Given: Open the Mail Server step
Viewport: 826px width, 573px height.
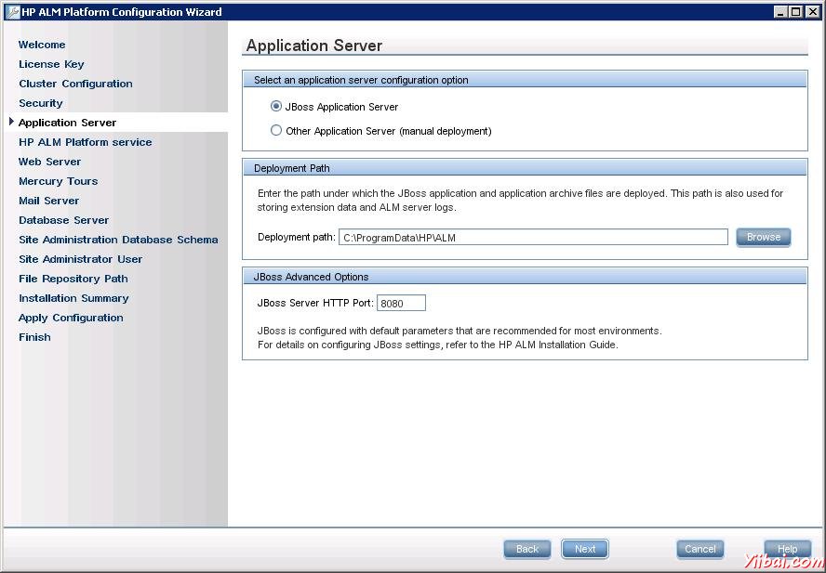Looking at the screenshot, I should pos(48,201).
